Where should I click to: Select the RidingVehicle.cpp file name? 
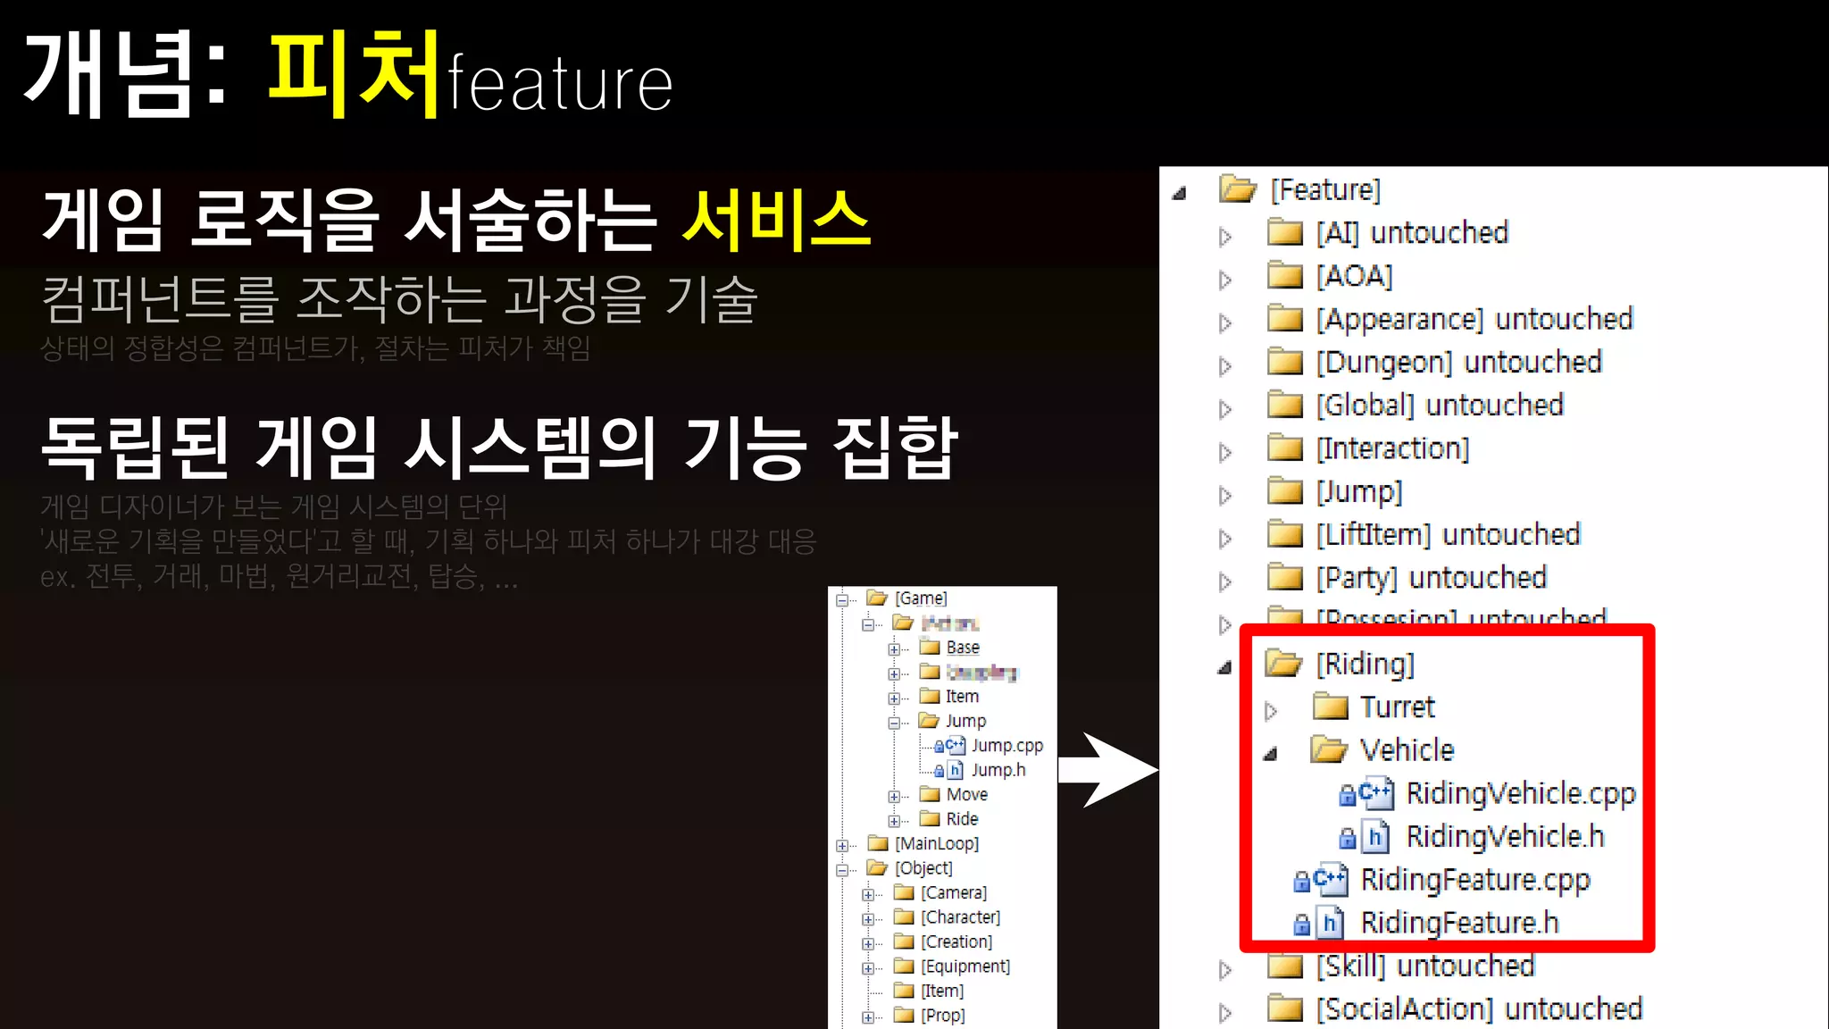1521,793
